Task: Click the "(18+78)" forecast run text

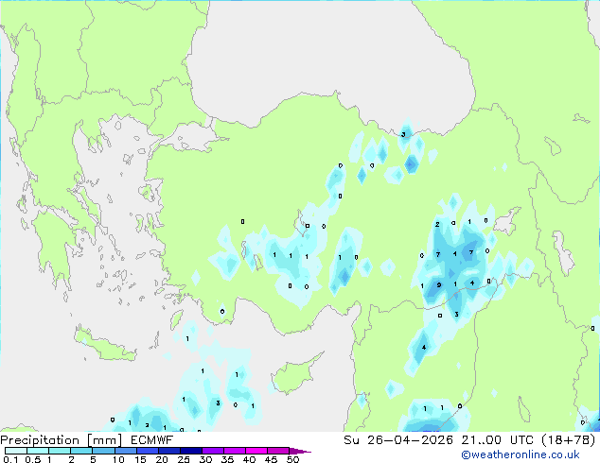Action: [568, 440]
